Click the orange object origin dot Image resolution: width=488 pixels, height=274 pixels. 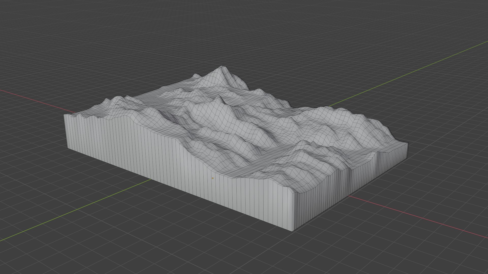(x=213, y=178)
